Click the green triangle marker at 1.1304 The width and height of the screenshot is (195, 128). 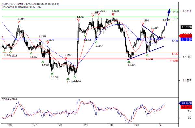(x=129, y=61)
